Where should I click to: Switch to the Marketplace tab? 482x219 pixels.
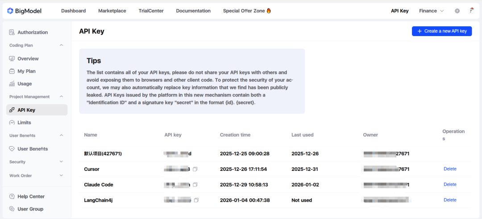click(x=112, y=11)
